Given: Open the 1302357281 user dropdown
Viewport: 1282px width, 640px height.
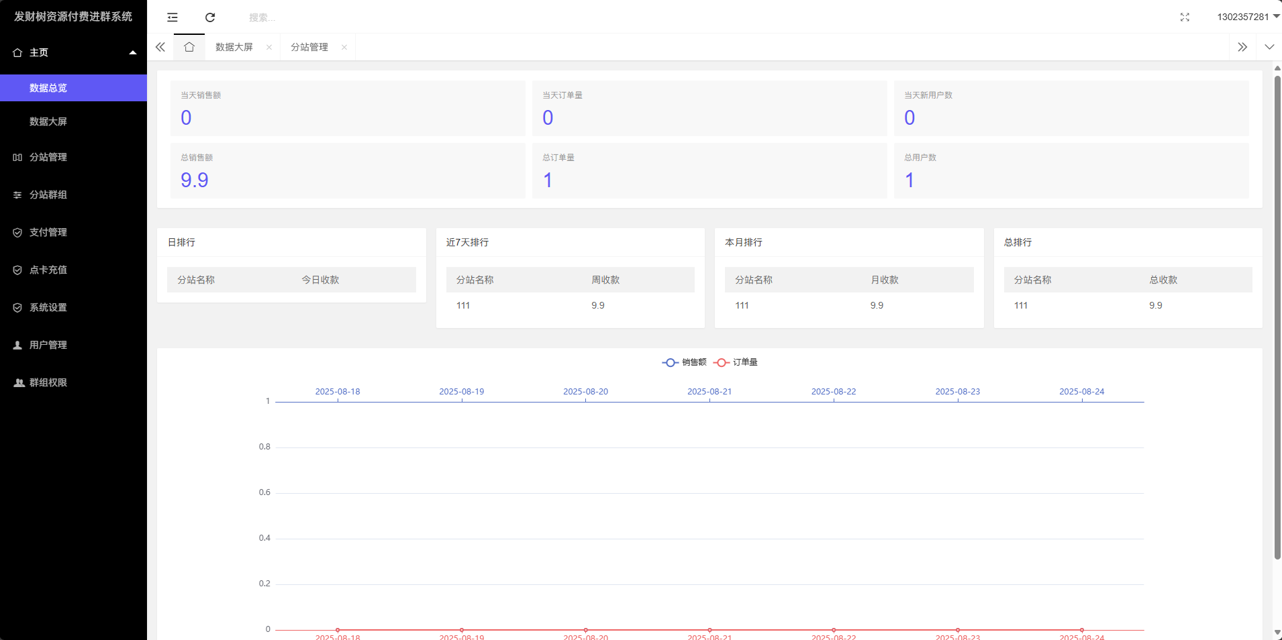Looking at the screenshot, I should [x=1247, y=17].
